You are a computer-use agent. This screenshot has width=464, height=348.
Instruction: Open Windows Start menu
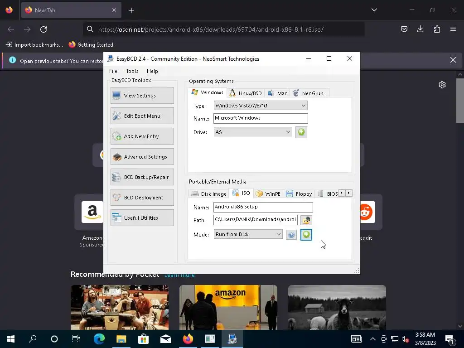[11, 339]
